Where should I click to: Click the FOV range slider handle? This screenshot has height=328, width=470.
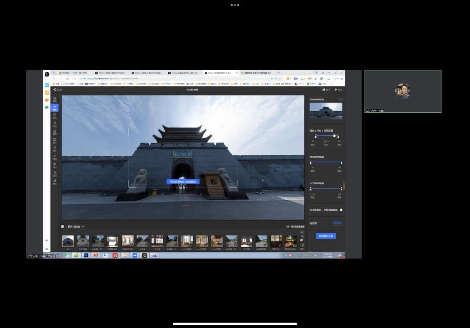334,136
